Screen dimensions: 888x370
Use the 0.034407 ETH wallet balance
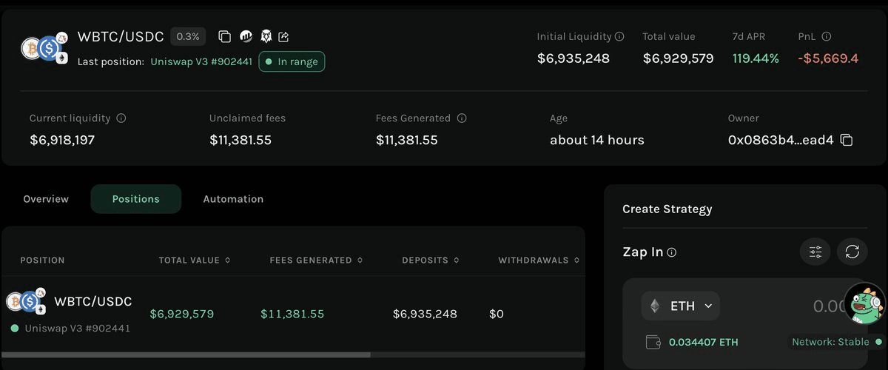[x=703, y=342]
